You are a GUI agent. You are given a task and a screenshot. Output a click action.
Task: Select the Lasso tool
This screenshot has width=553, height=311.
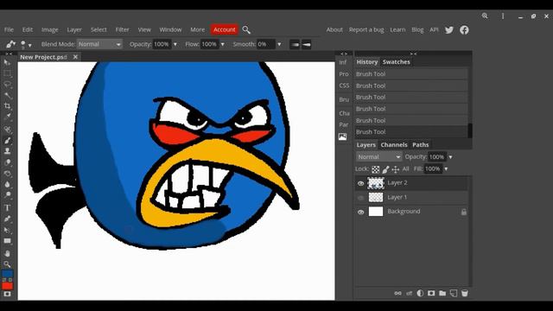7,85
